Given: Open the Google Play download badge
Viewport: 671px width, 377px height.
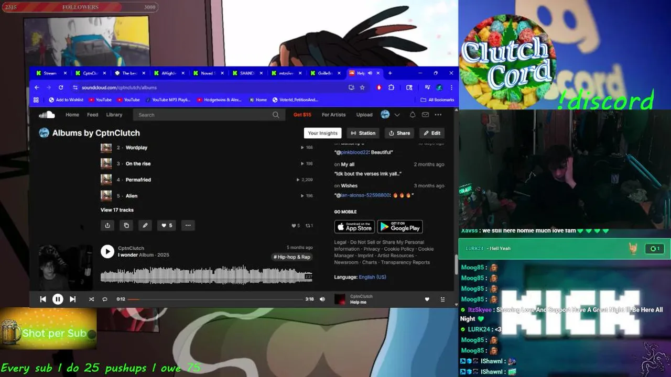Looking at the screenshot, I should point(400,227).
